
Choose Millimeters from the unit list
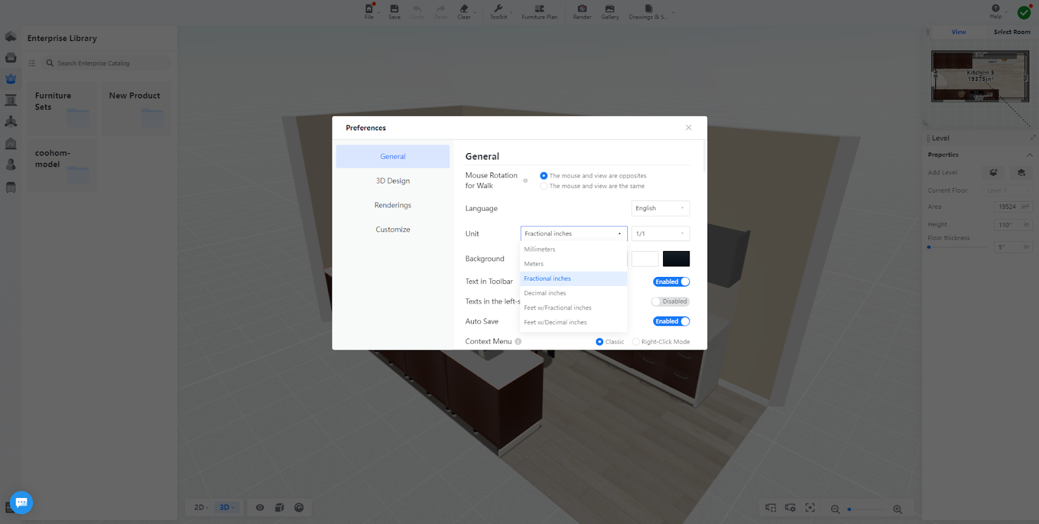[x=540, y=250]
